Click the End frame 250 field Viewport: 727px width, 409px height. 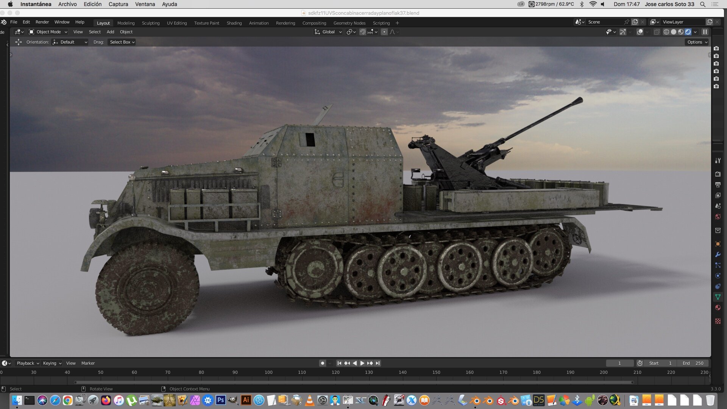click(x=693, y=363)
